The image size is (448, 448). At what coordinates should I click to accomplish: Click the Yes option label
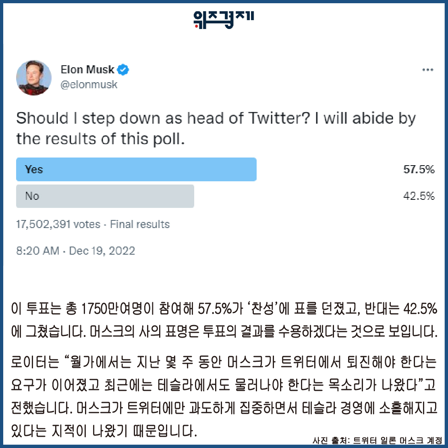pos(34,169)
